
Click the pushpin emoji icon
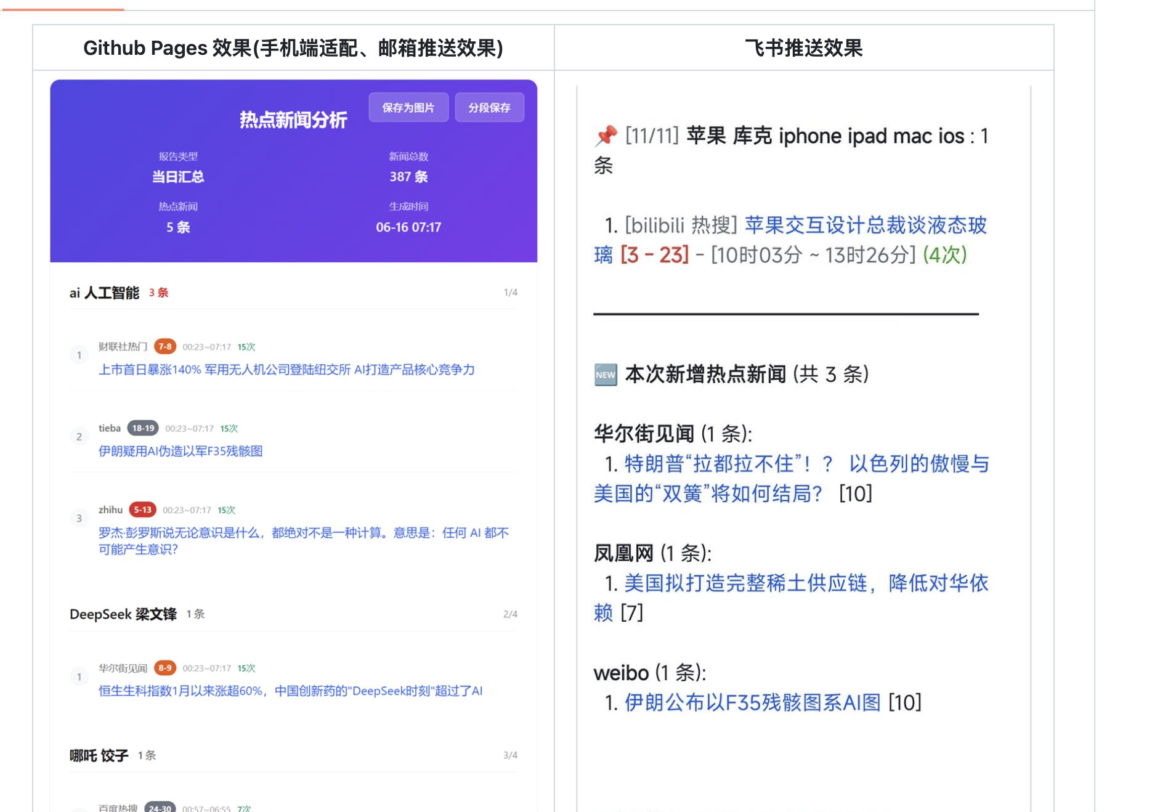coord(606,136)
